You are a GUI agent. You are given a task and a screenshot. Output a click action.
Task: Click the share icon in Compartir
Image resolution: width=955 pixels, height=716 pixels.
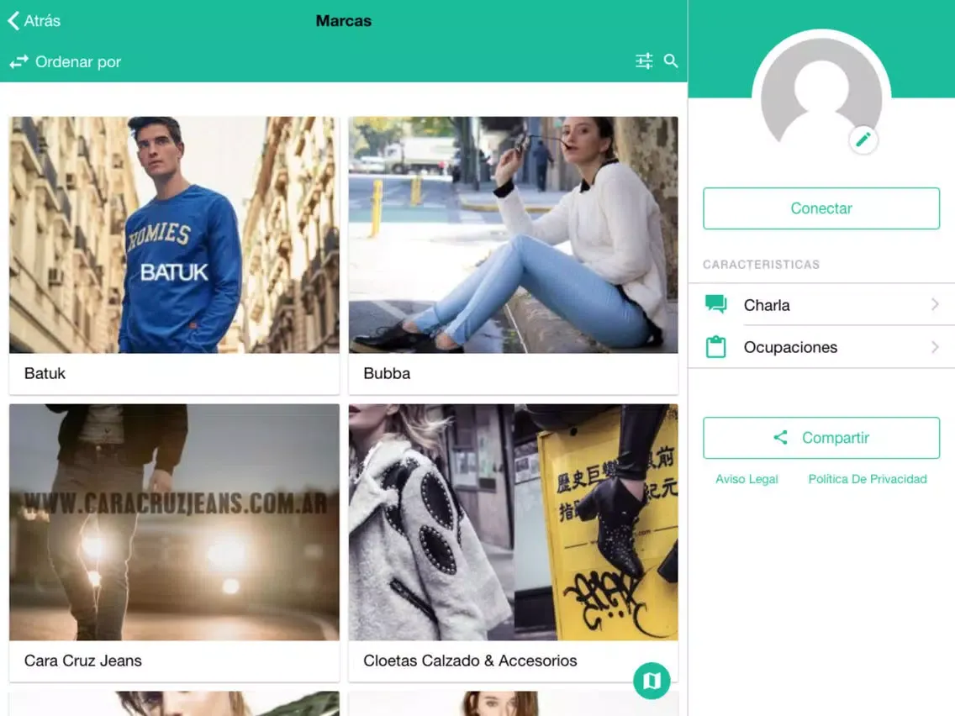[780, 437]
